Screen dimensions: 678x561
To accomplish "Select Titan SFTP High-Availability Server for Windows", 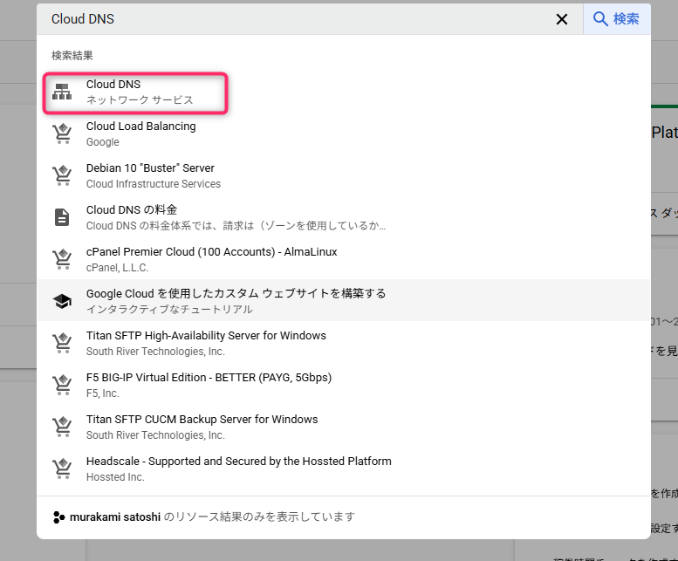I will coord(344,344).
